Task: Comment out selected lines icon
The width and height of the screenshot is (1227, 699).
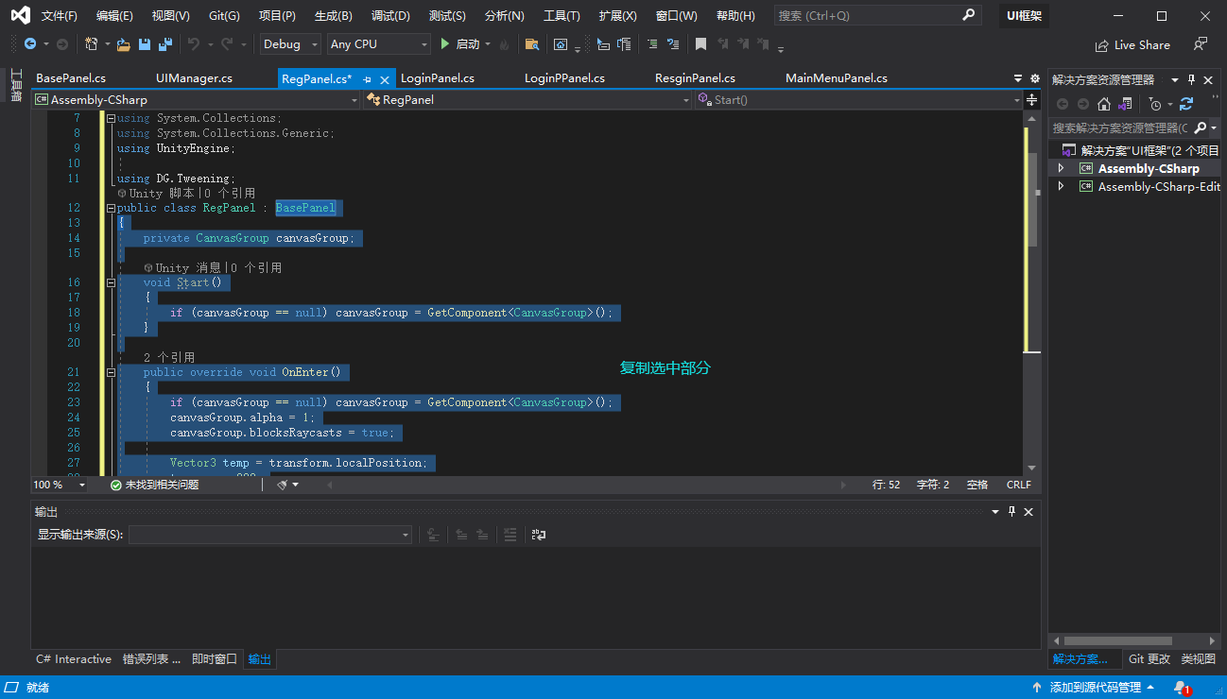Action: (x=652, y=44)
